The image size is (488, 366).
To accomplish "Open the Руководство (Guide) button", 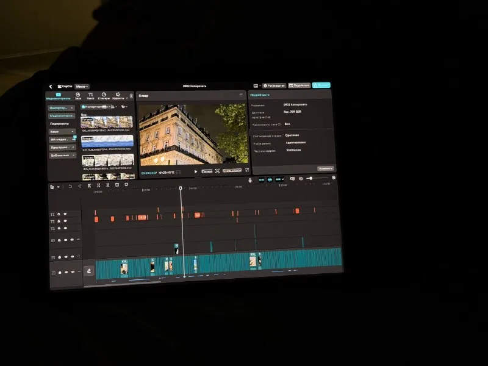I will [274, 85].
